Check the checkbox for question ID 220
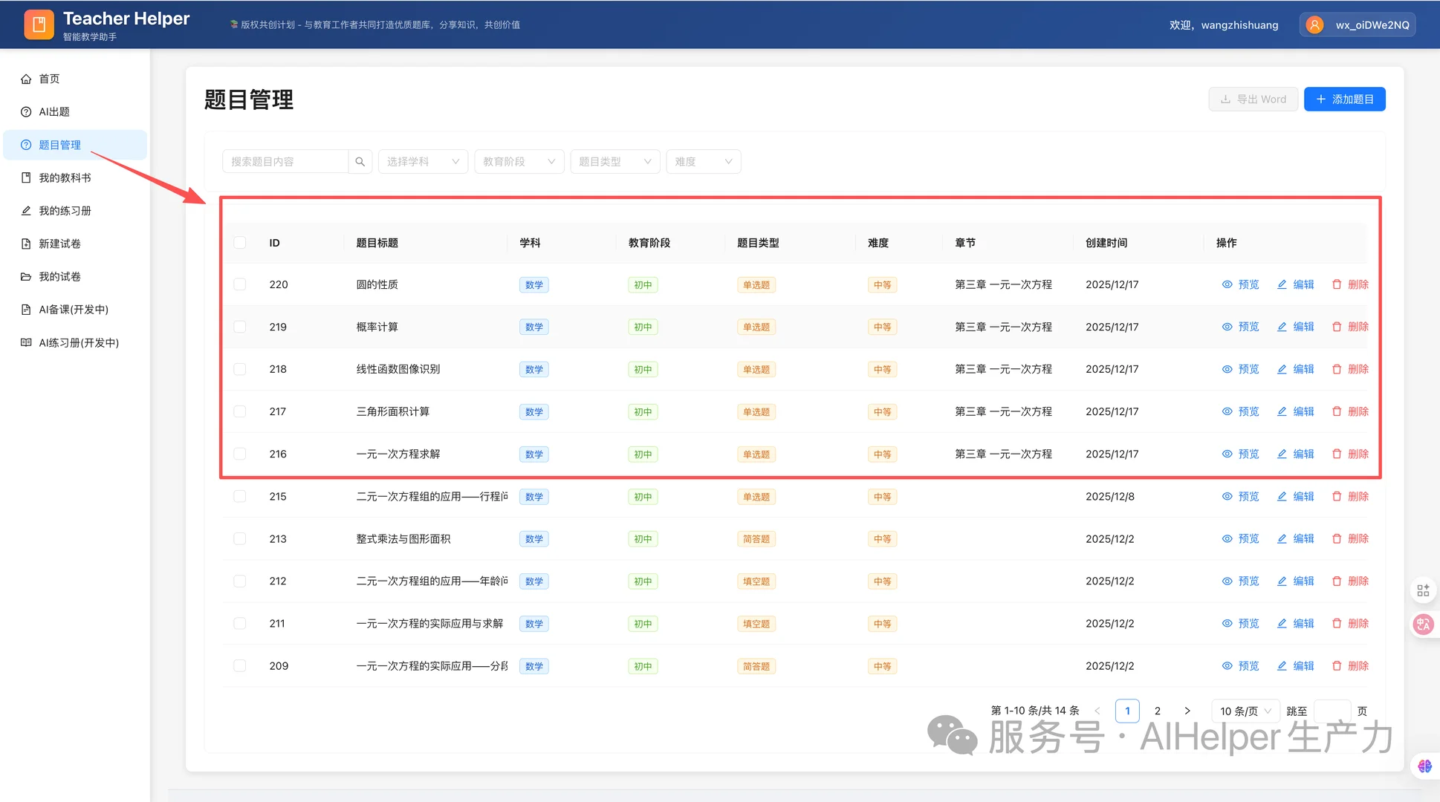The height and width of the screenshot is (802, 1440). click(x=240, y=284)
